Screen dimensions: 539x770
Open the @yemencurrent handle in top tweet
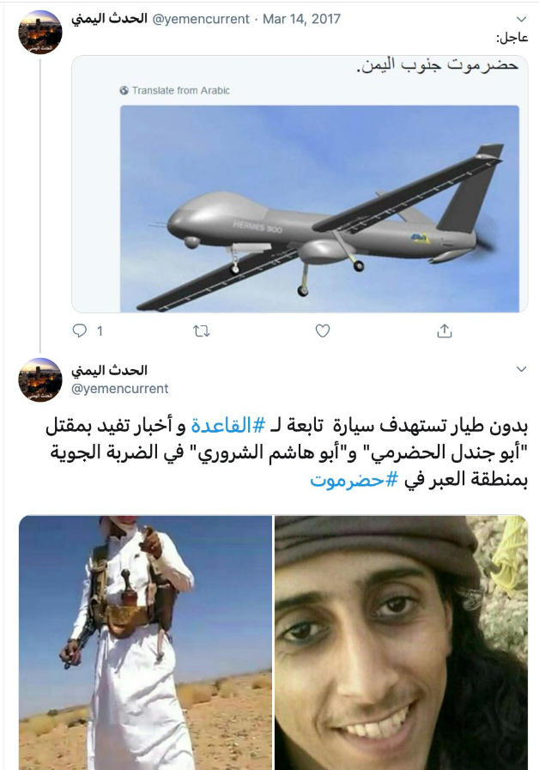[x=201, y=19]
